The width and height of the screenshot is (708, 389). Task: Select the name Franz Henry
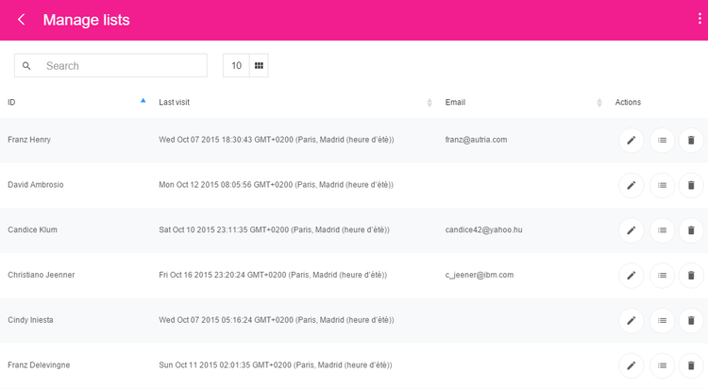pos(29,140)
